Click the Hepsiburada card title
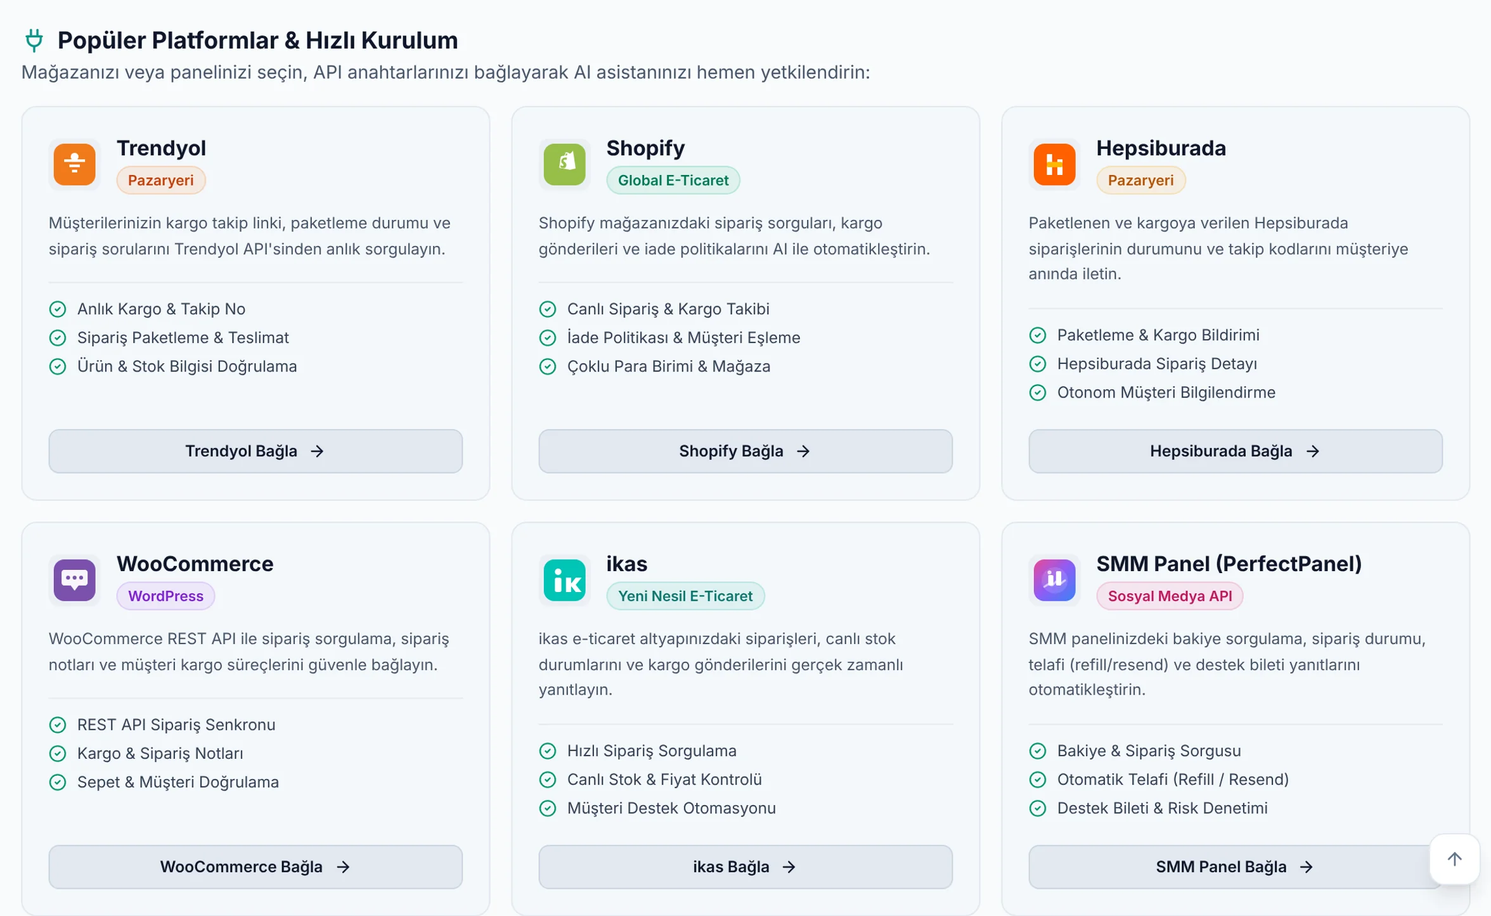The width and height of the screenshot is (1491, 916). coord(1161,148)
